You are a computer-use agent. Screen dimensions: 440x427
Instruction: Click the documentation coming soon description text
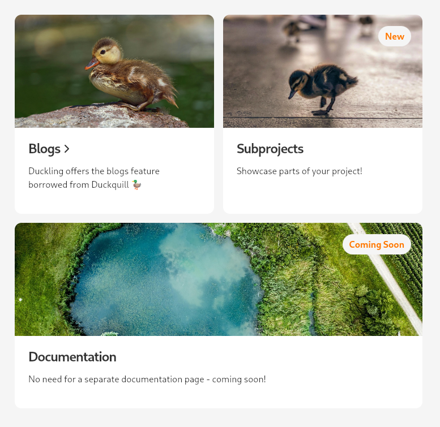coord(147,379)
